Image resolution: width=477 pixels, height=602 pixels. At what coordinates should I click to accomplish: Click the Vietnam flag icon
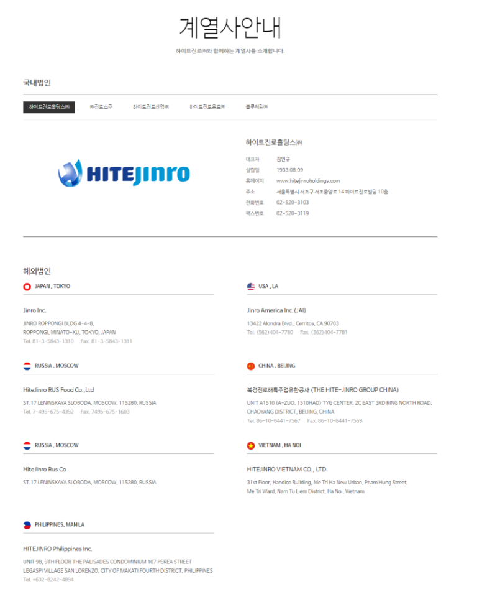(251, 445)
